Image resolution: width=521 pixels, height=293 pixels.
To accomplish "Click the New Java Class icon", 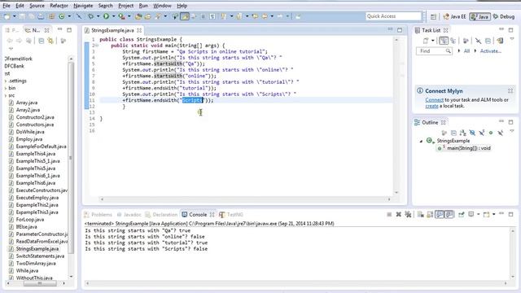I will pos(62,16).
